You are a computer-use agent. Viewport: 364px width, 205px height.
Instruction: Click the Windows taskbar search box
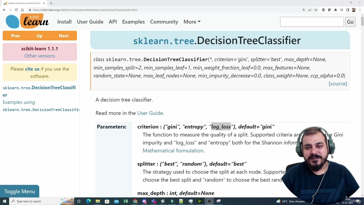coord(42,201)
